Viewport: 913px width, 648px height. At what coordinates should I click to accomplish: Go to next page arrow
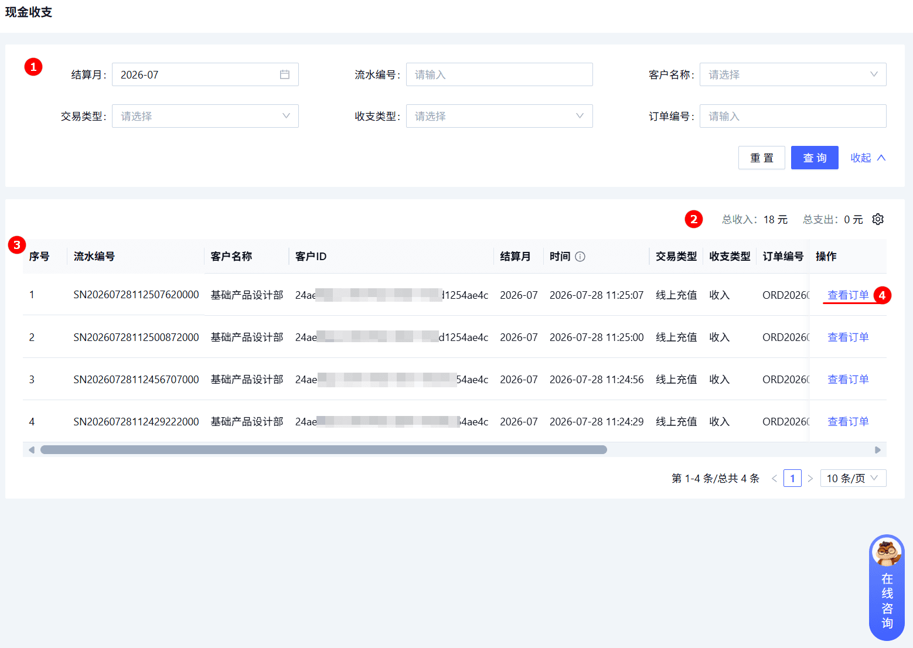pyautogui.click(x=810, y=479)
